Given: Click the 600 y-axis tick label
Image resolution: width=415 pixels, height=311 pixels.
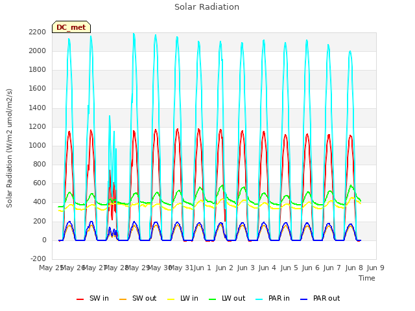Looking at the screenshot, I should click(40, 183).
